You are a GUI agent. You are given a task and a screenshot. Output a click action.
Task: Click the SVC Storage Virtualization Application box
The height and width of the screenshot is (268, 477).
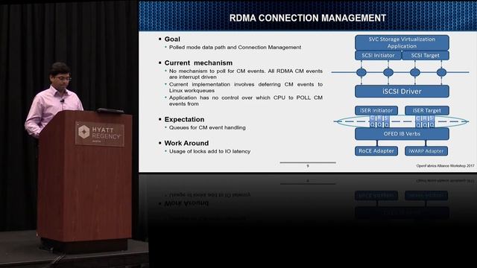coord(402,42)
